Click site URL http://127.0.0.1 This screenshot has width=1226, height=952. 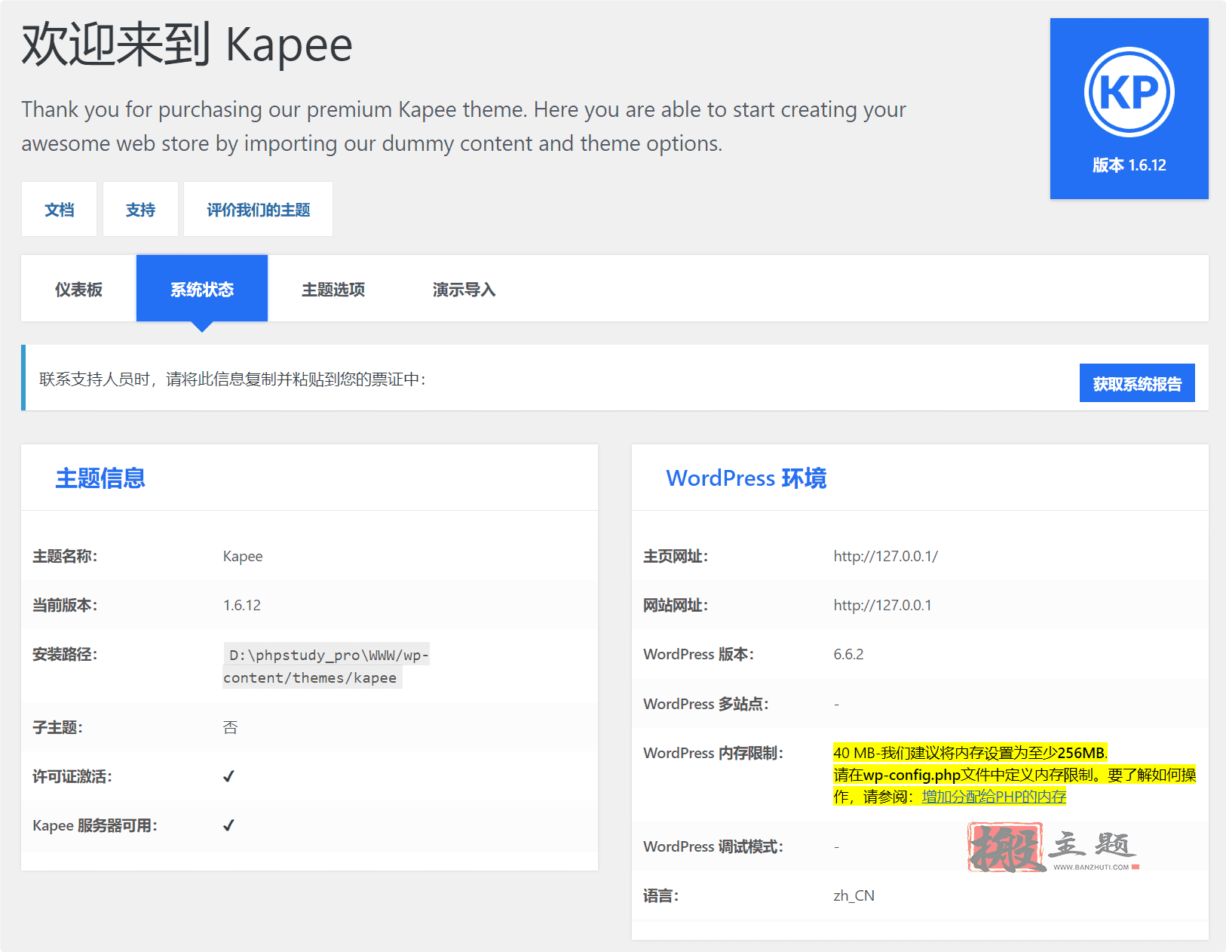[x=882, y=605]
